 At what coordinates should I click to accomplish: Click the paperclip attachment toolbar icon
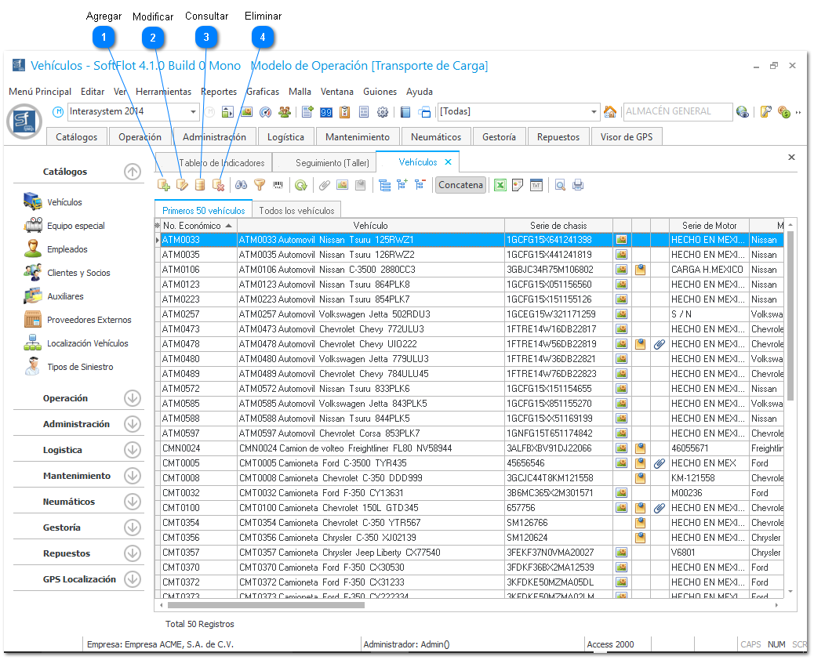(x=324, y=186)
